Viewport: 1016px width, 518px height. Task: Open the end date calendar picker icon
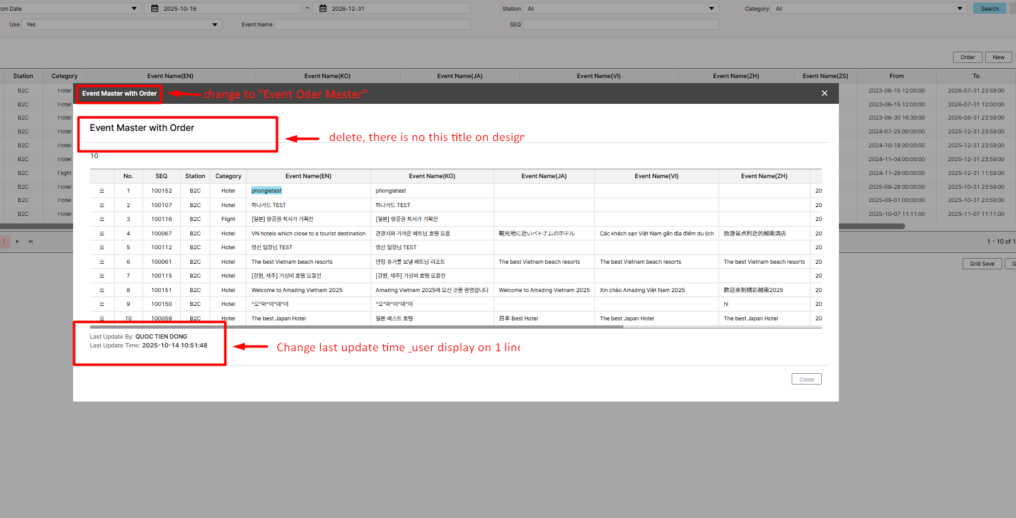323,9
